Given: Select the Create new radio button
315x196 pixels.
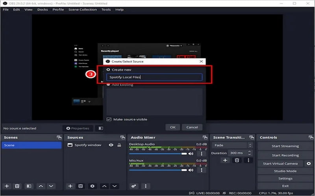Looking at the screenshot, I should tap(108, 69).
